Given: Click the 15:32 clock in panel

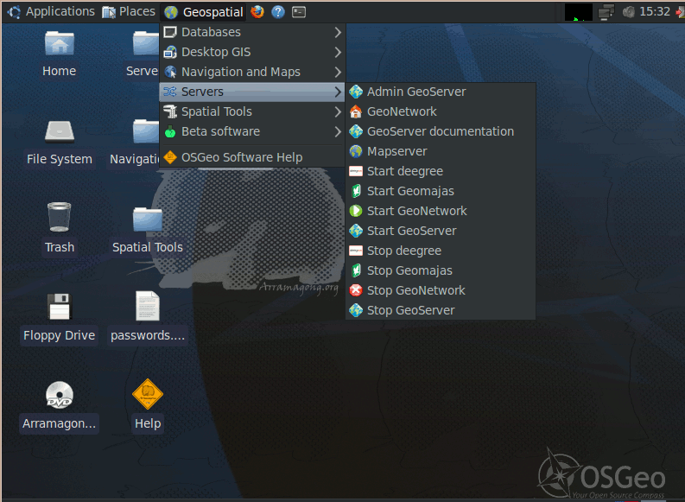Looking at the screenshot, I should tap(655, 12).
